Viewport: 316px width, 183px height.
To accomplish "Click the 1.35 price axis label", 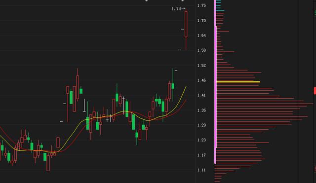I will tap(201, 110).
